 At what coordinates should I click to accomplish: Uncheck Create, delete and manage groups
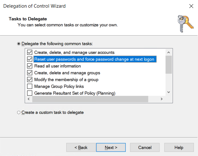[x=30, y=73]
